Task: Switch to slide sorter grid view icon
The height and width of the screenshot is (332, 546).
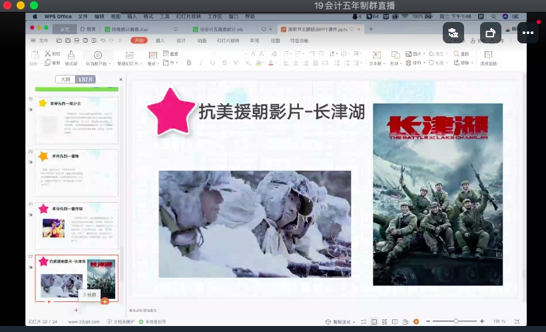Action: 384,321
